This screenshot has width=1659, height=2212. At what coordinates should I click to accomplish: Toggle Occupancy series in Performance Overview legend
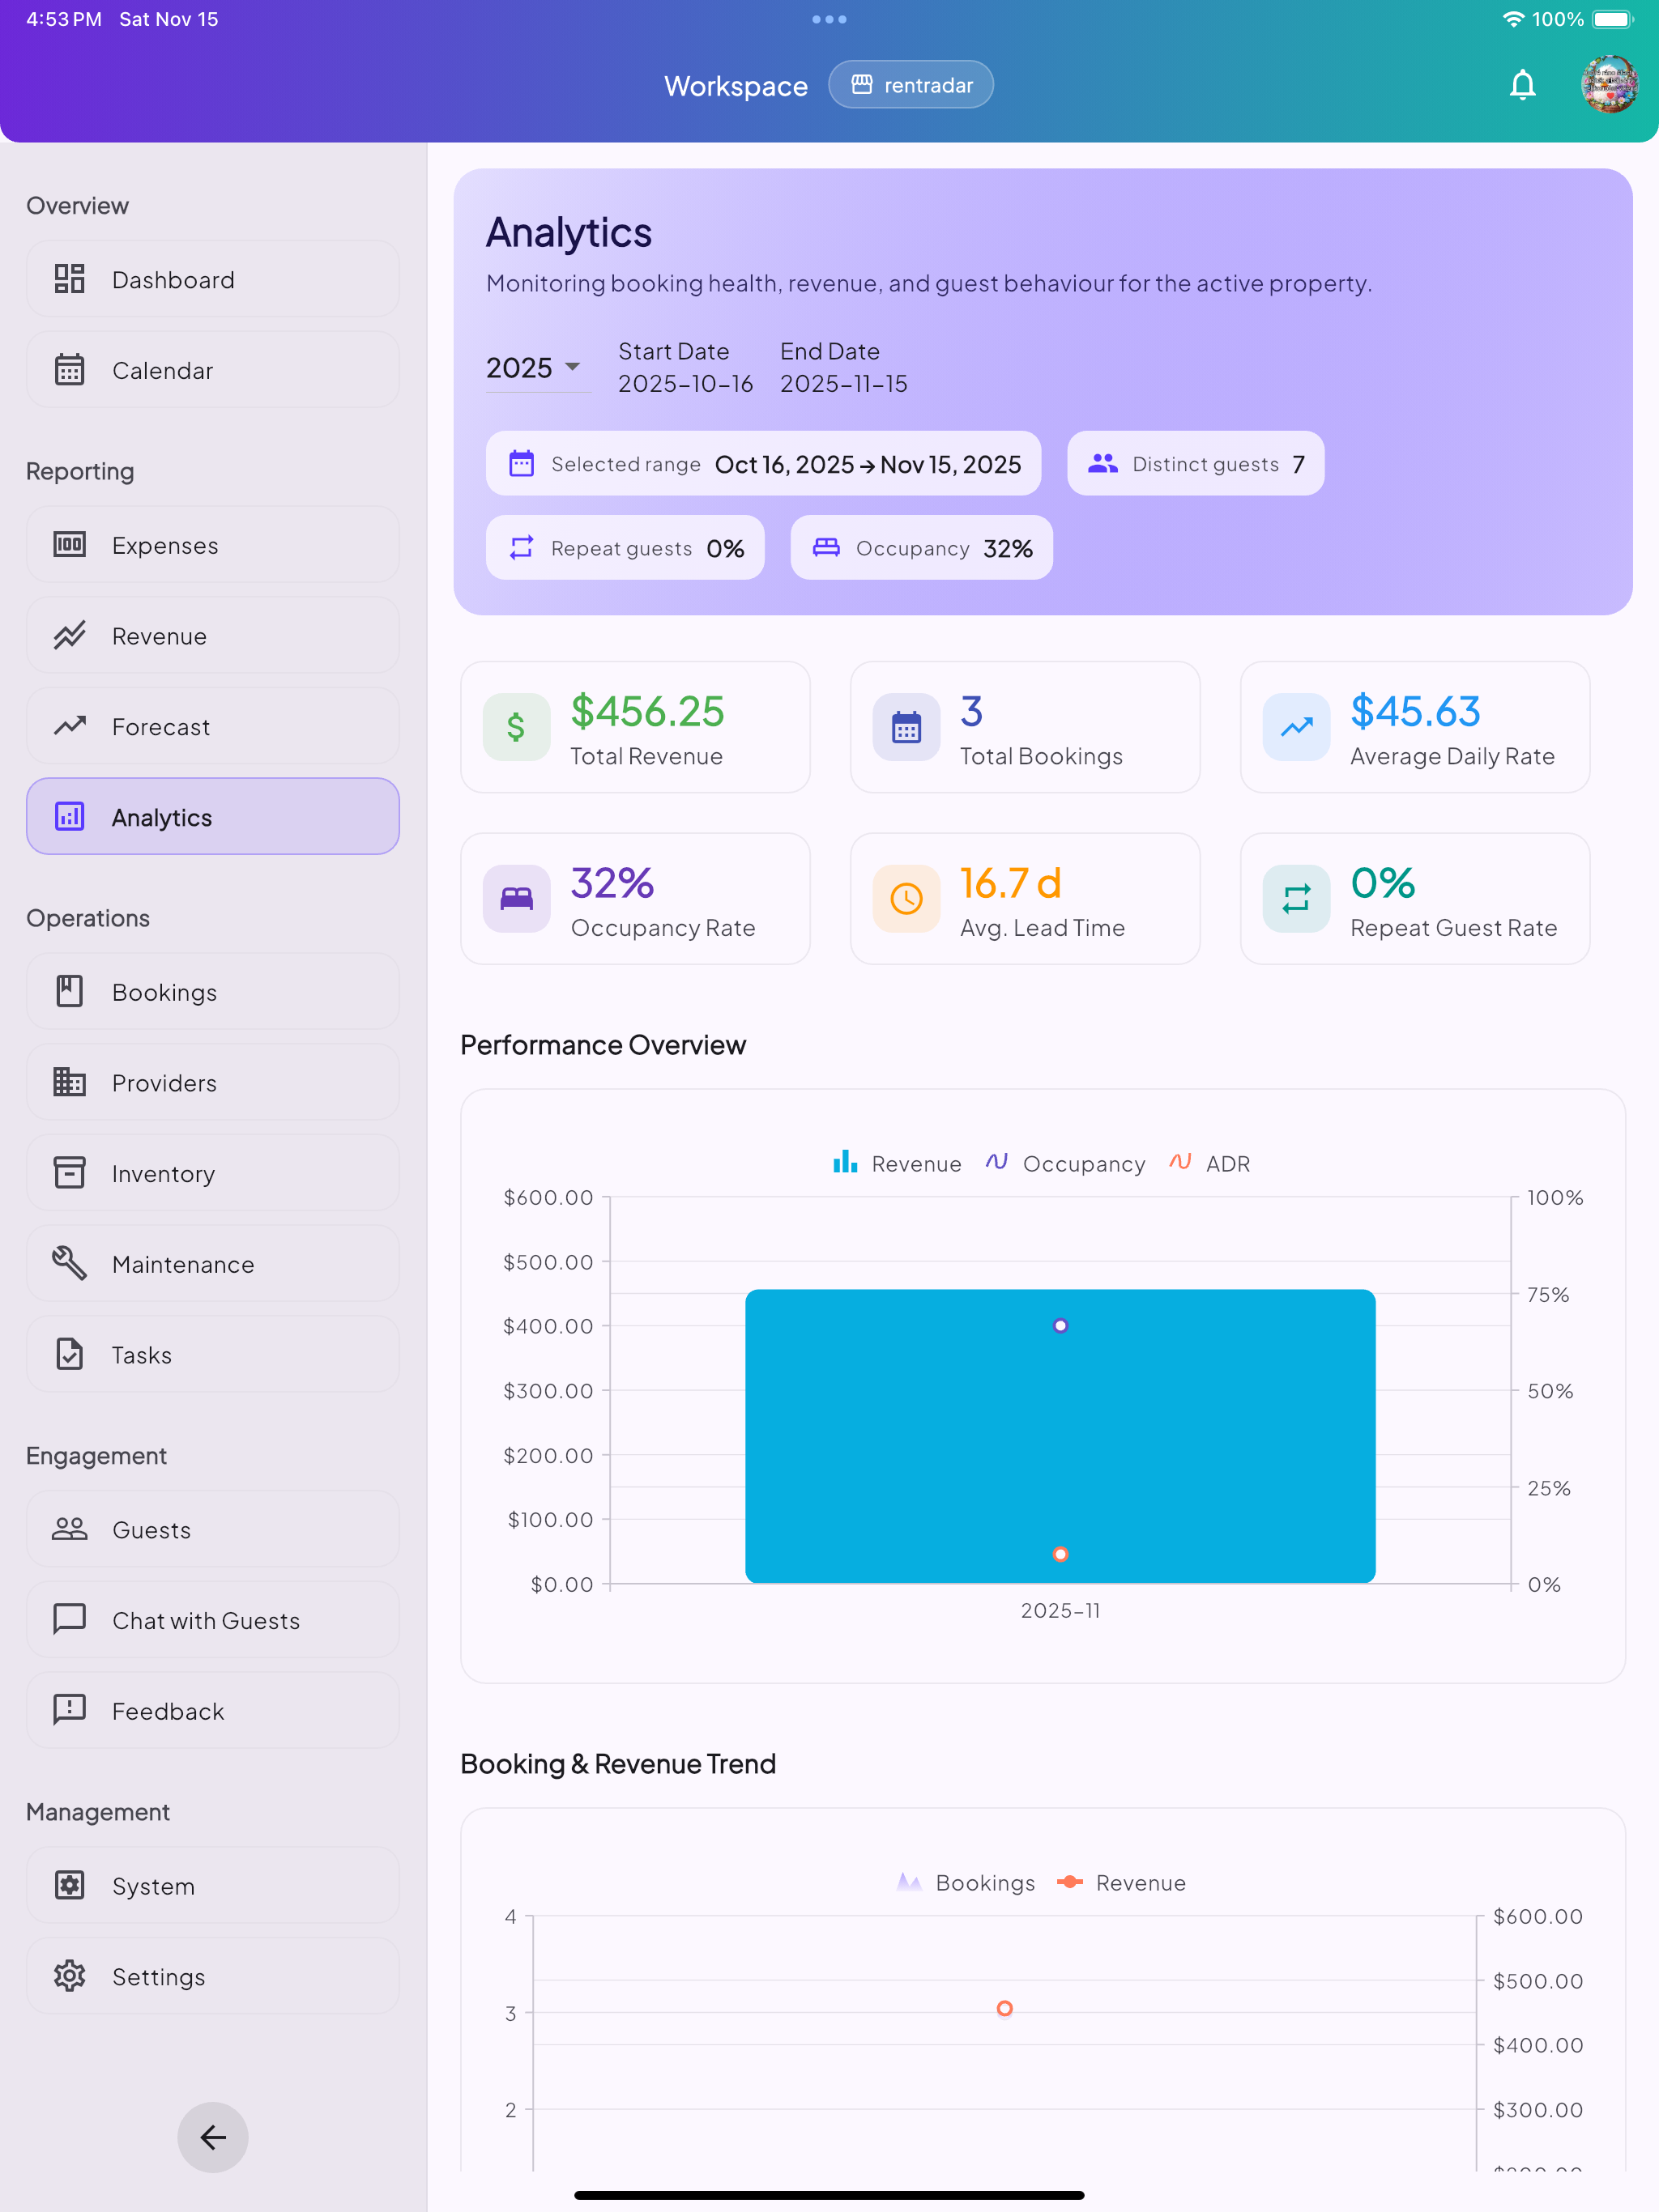pyautogui.click(x=1064, y=1163)
